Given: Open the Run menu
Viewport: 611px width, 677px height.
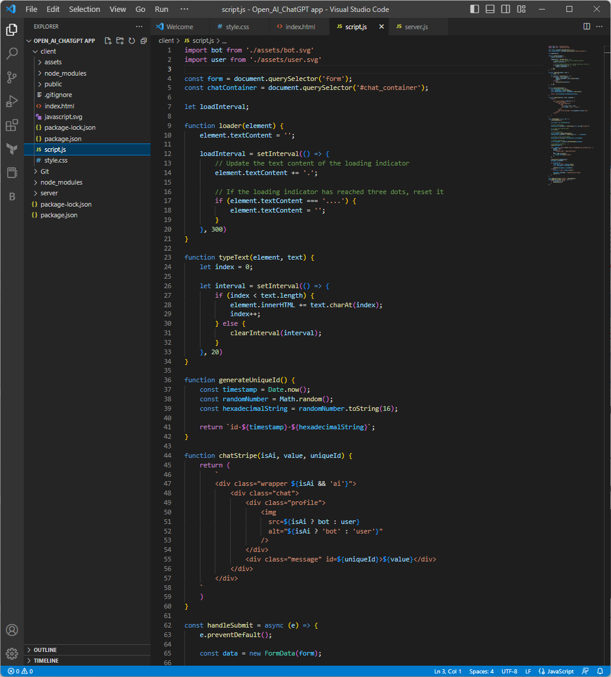Looking at the screenshot, I should click(161, 9).
